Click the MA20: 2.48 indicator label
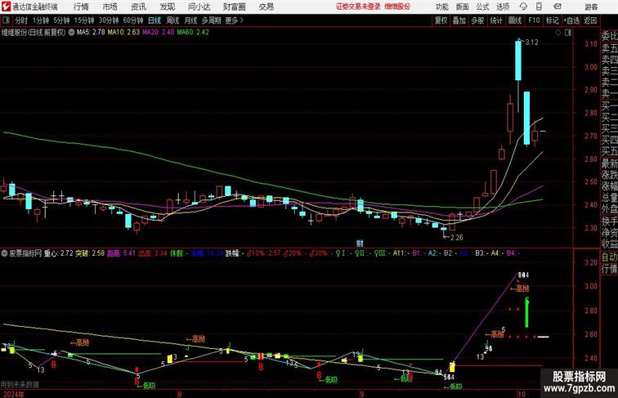The width and height of the screenshot is (618, 398). (x=158, y=33)
